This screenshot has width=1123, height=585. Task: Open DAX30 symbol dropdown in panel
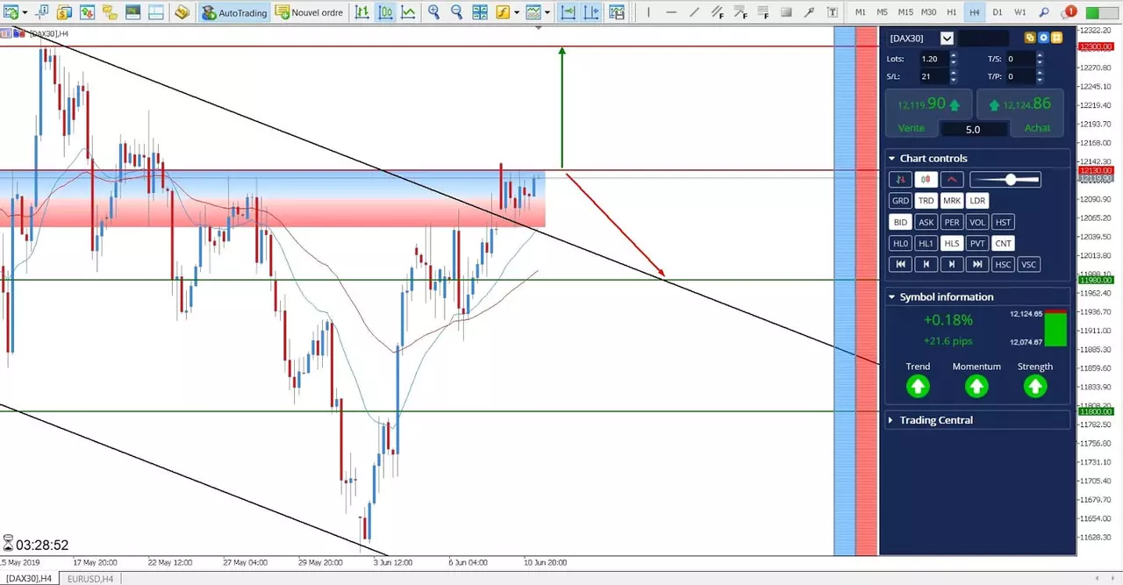(947, 38)
